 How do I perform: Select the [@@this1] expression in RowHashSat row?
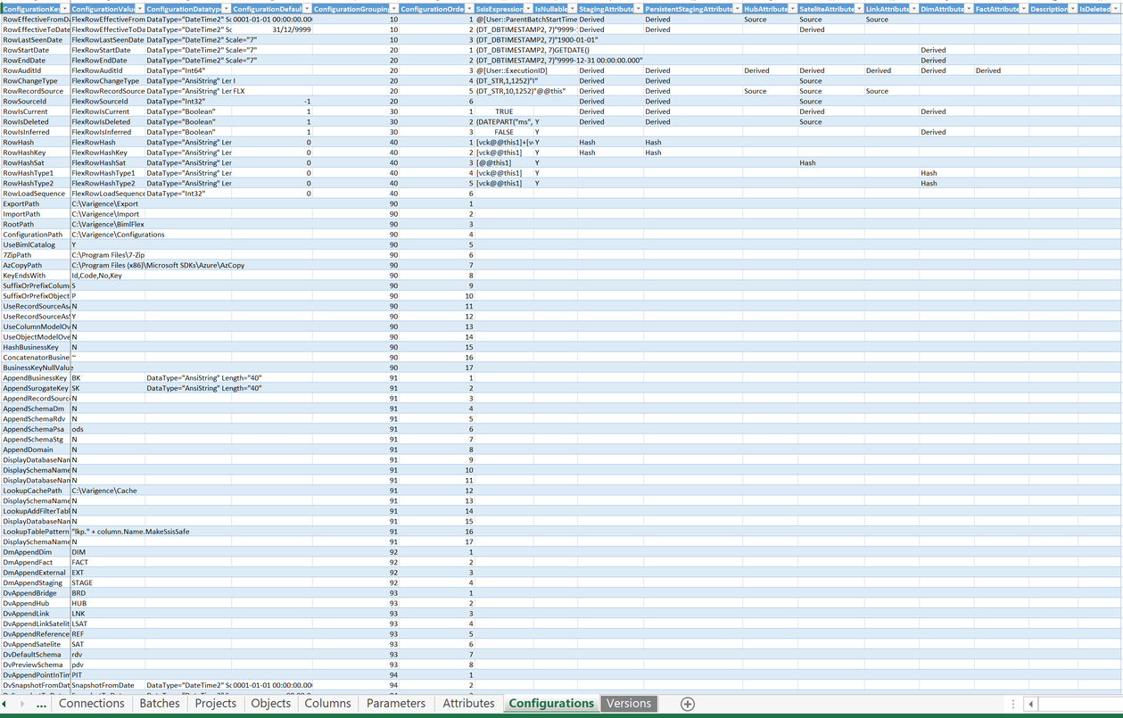[x=504, y=162]
